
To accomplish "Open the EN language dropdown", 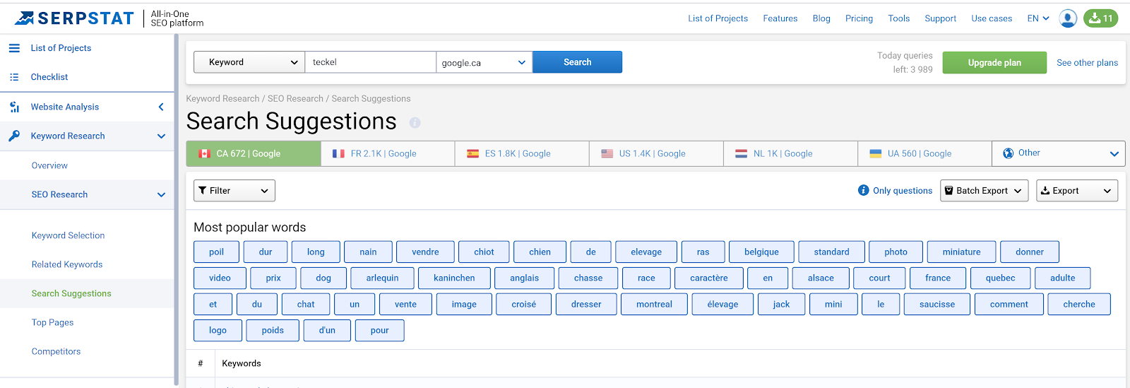I will 1038,18.
